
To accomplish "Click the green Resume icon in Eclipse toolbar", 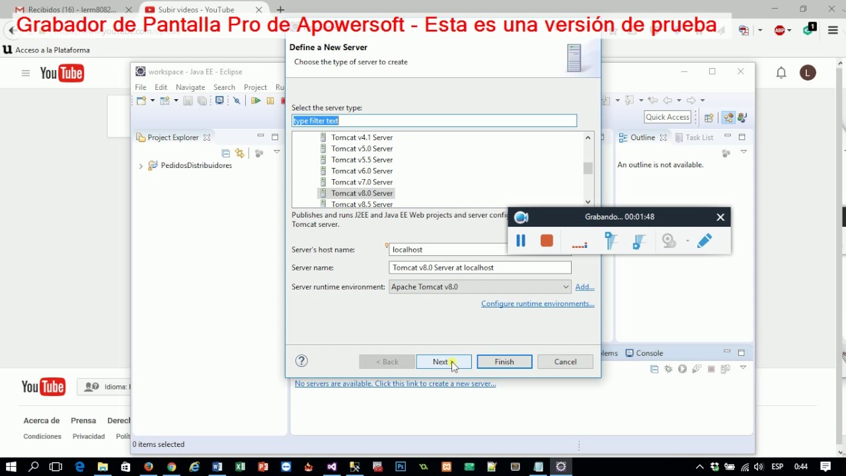I will 255,100.
